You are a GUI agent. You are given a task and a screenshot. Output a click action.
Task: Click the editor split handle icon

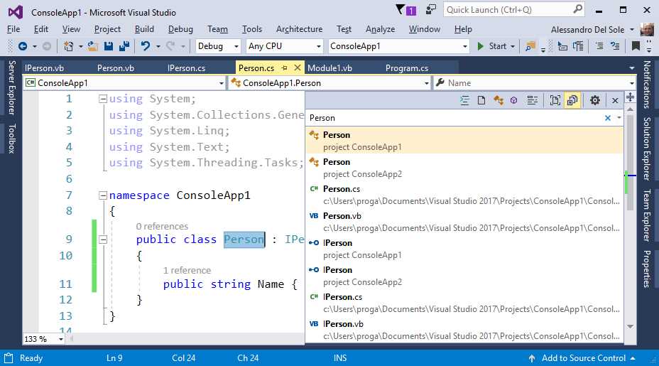point(631,97)
